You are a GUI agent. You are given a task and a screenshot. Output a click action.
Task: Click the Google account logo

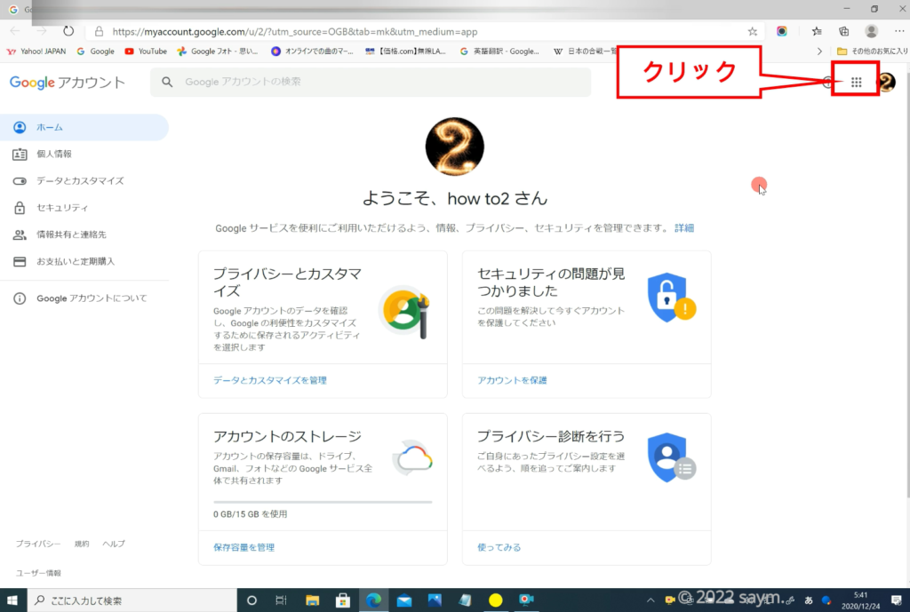point(67,83)
